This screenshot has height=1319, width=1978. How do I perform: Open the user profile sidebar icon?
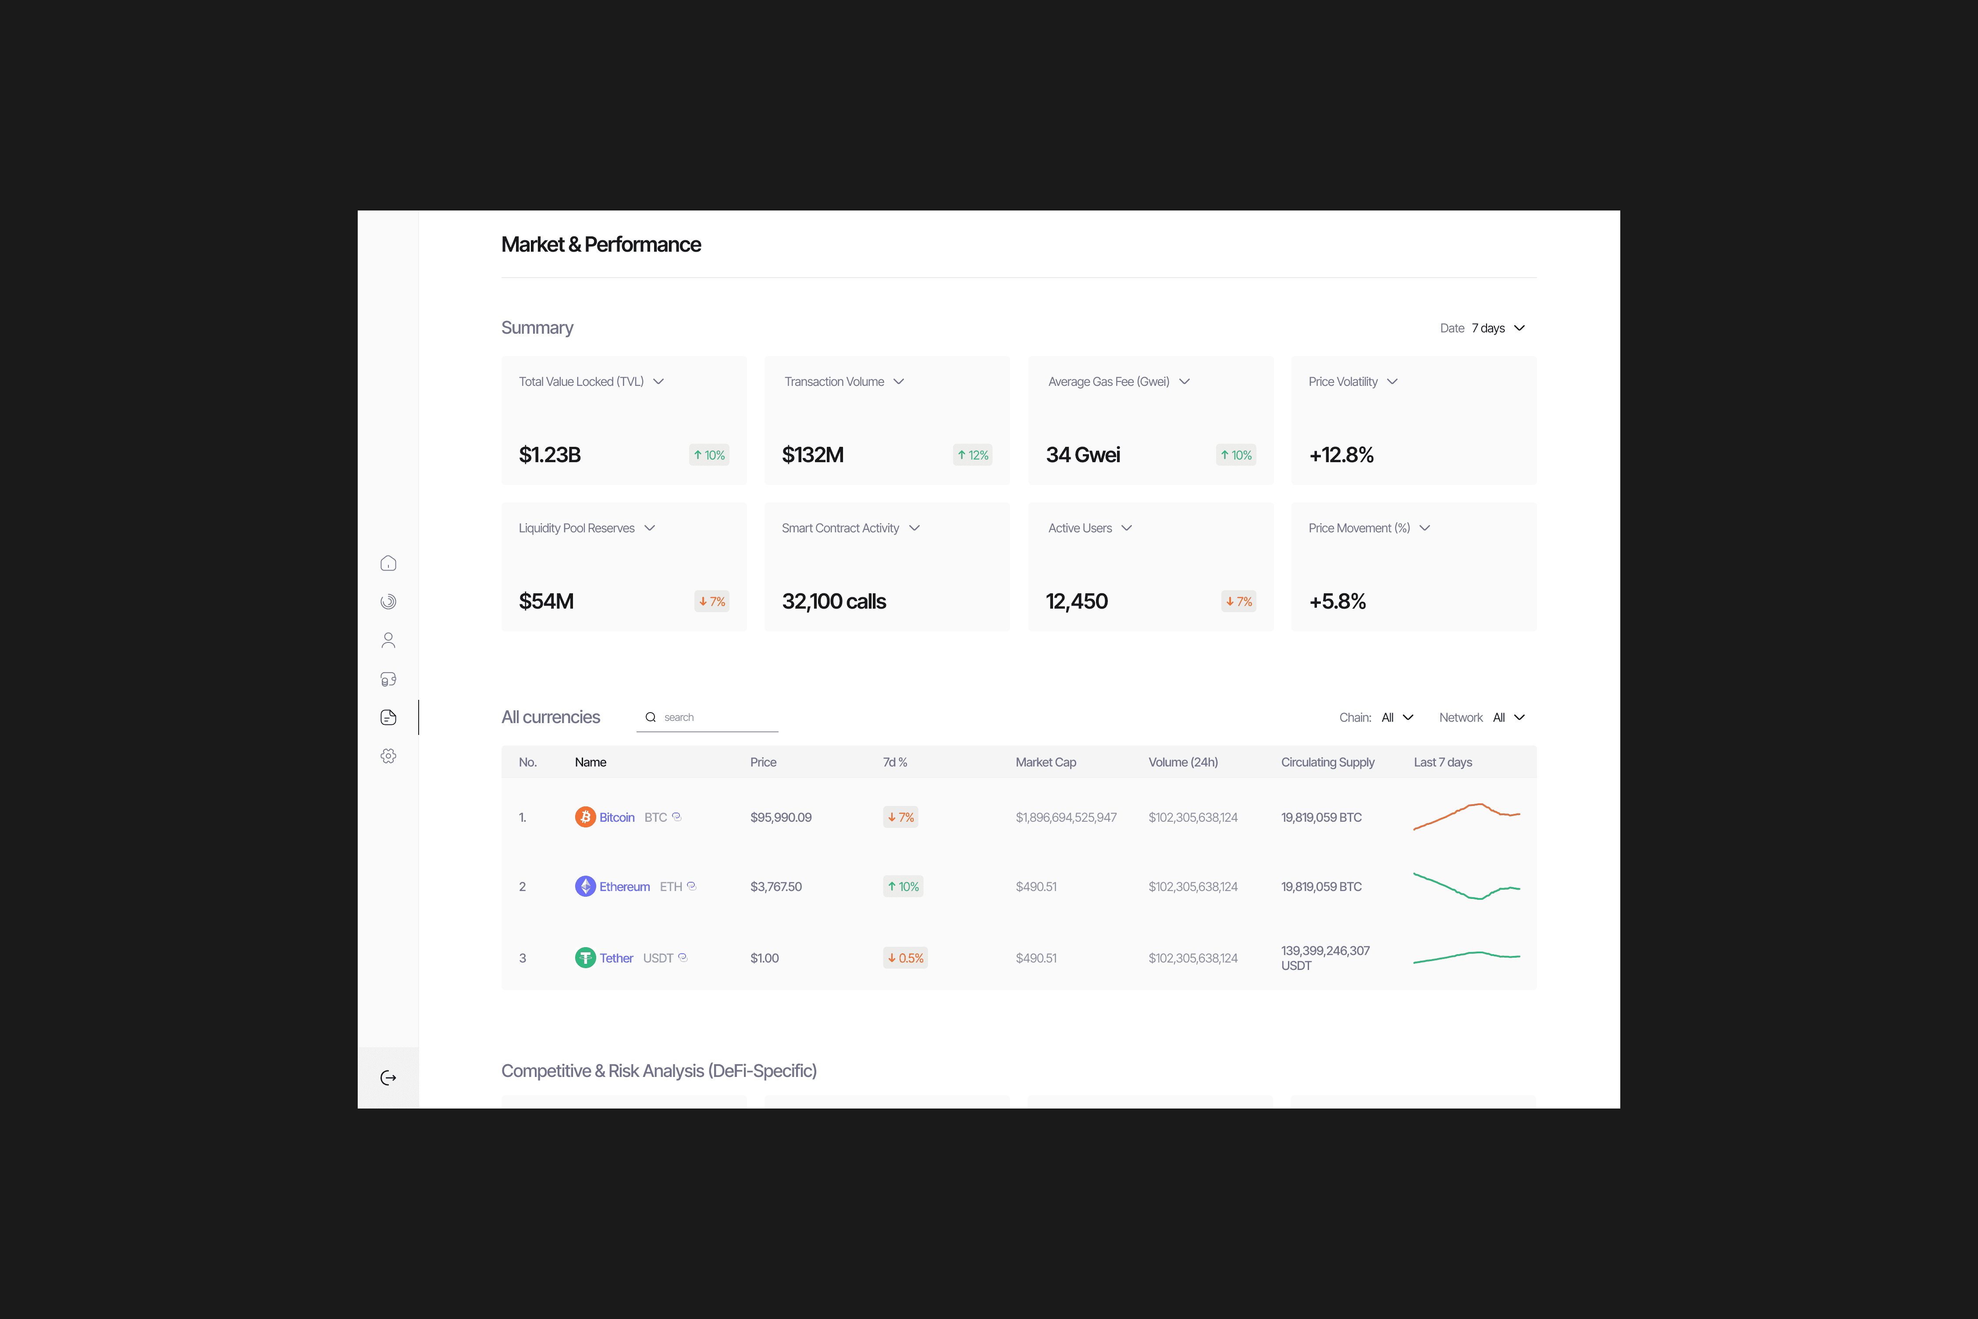(x=388, y=640)
